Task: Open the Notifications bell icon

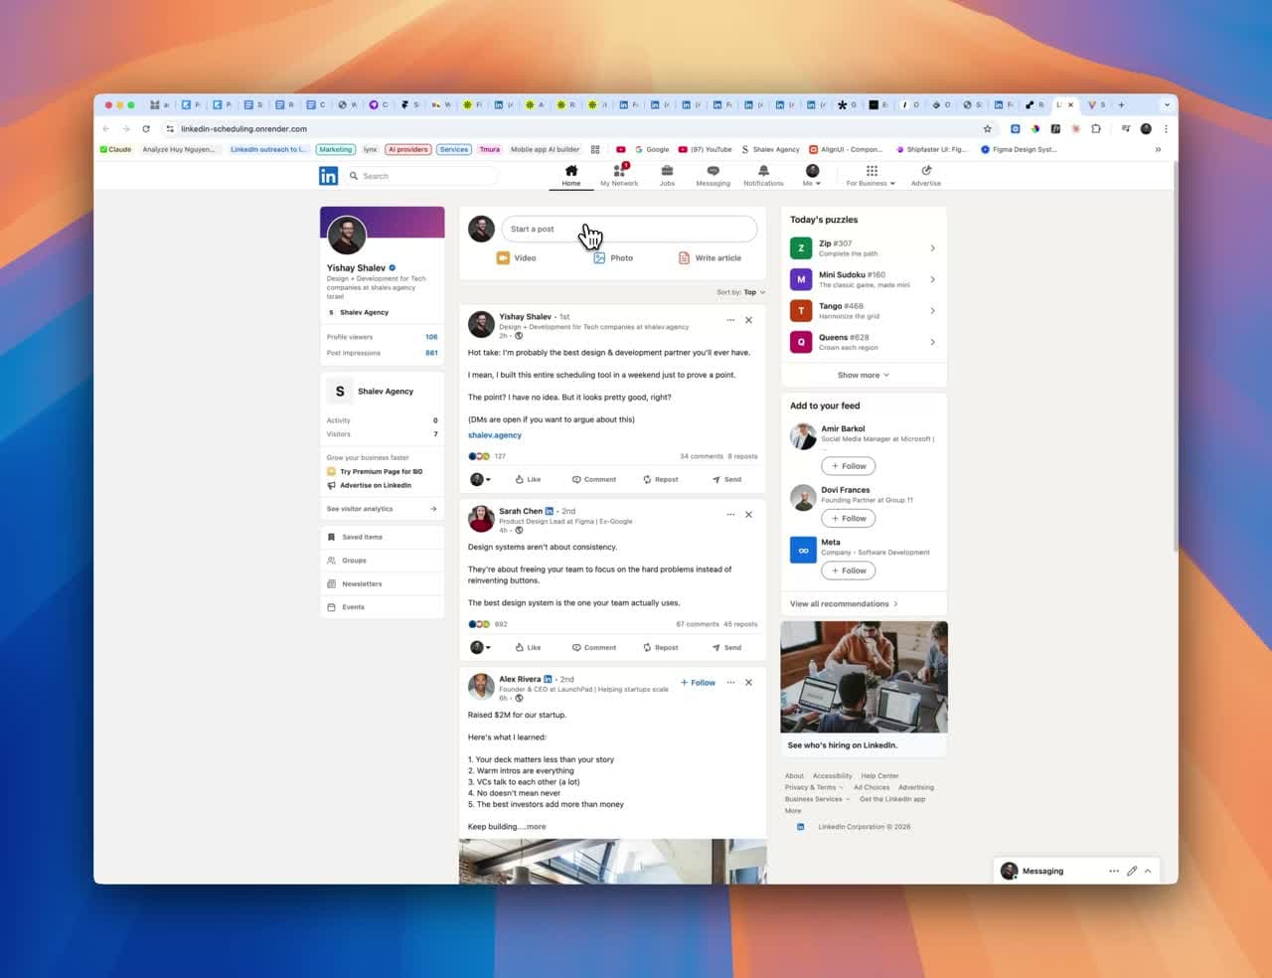Action: click(763, 176)
